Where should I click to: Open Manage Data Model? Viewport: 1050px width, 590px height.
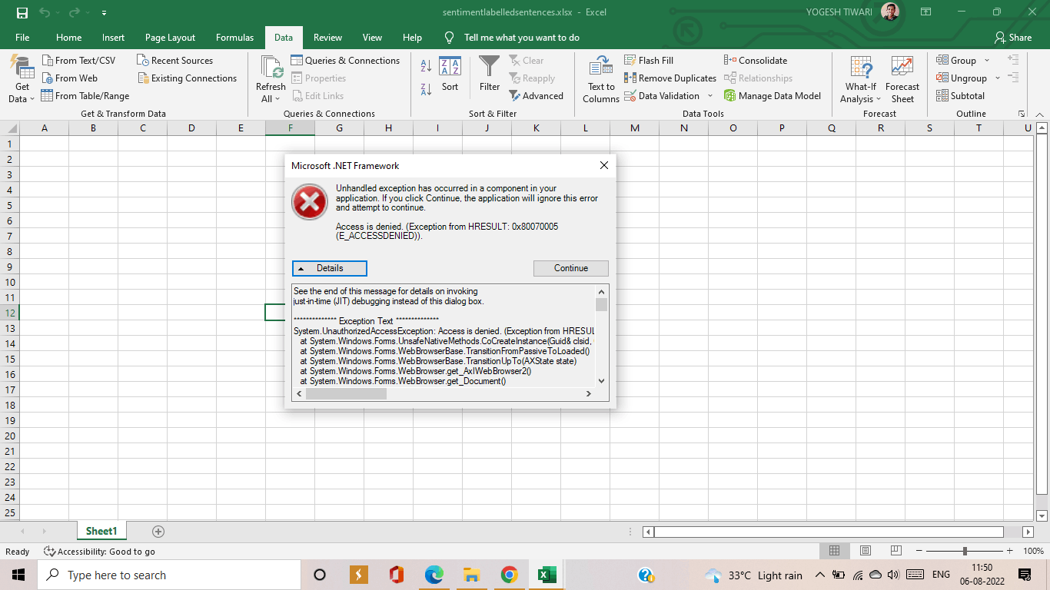coord(773,95)
